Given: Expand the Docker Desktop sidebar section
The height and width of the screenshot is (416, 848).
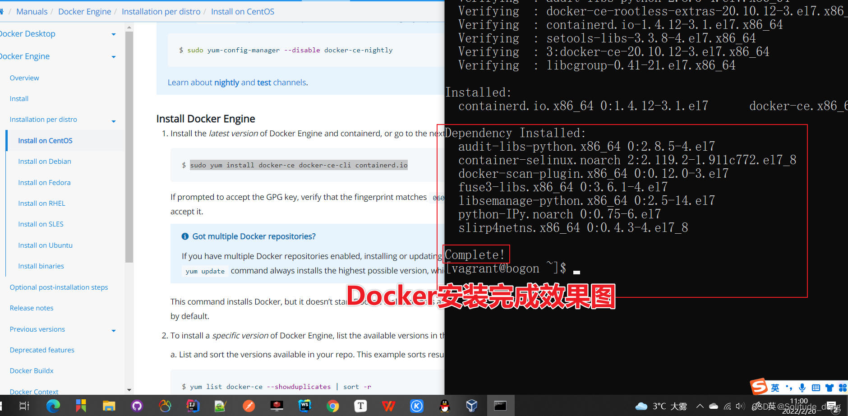Looking at the screenshot, I should (114, 34).
